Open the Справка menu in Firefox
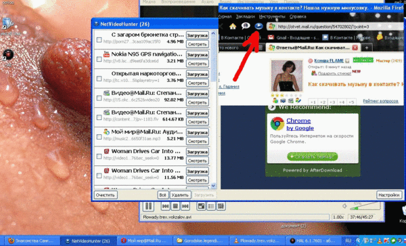Screen dimensions: 406x246 (x=298, y=16)
